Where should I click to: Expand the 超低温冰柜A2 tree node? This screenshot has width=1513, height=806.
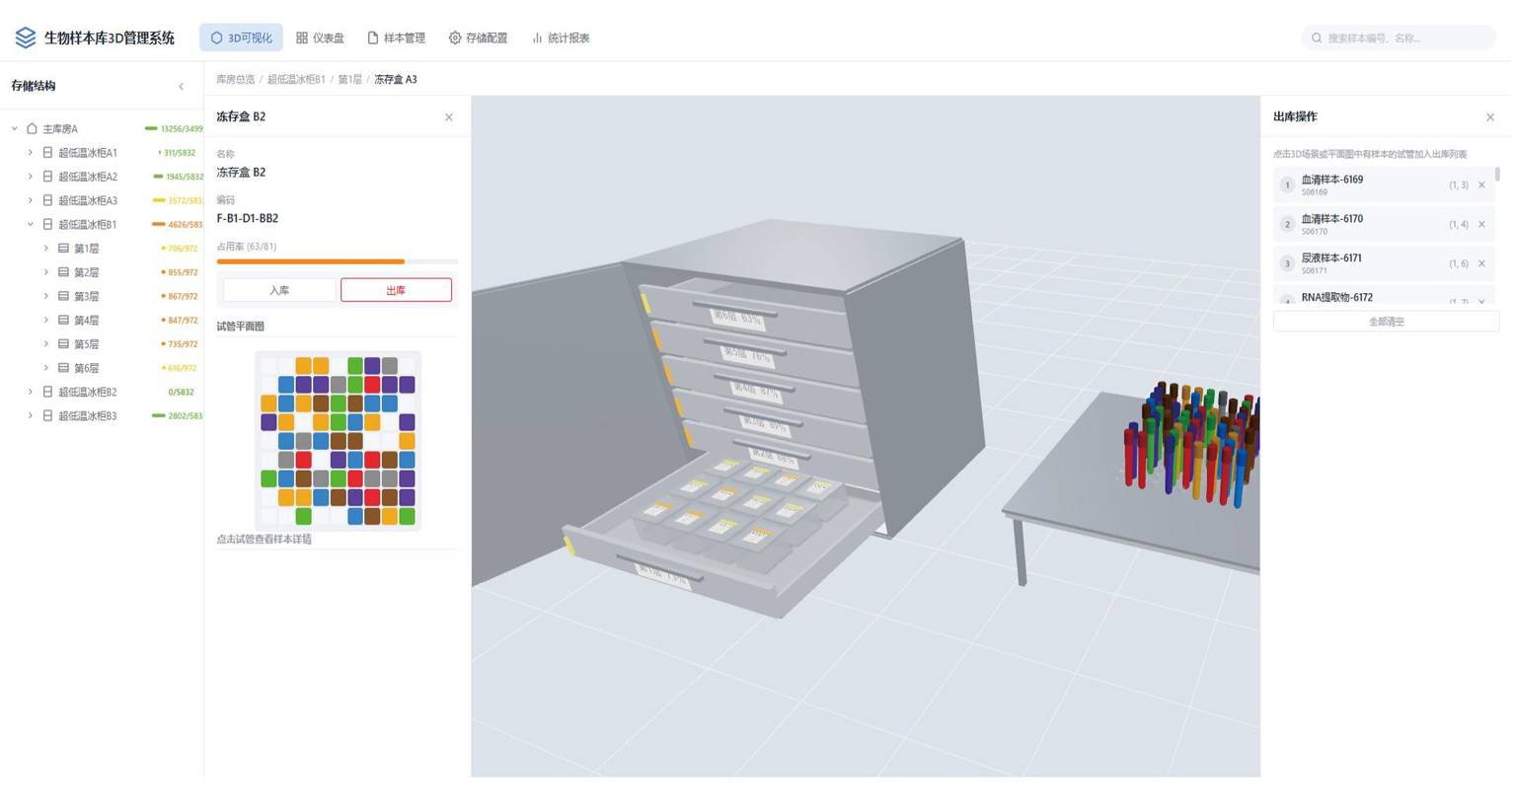coord(31,177)
